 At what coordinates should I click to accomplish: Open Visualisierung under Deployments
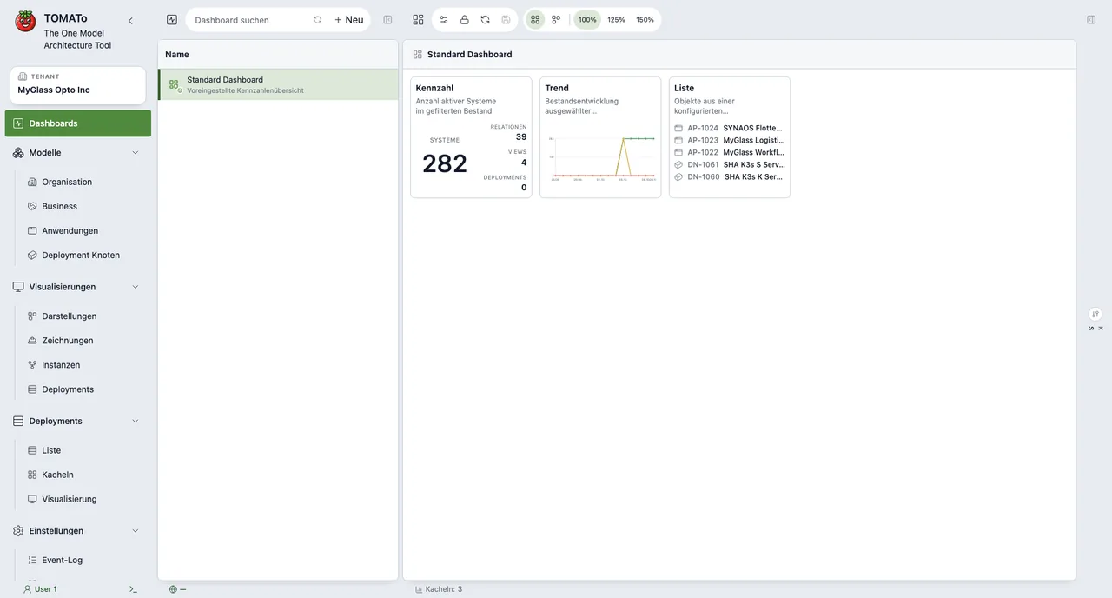(x=69, y=499)
